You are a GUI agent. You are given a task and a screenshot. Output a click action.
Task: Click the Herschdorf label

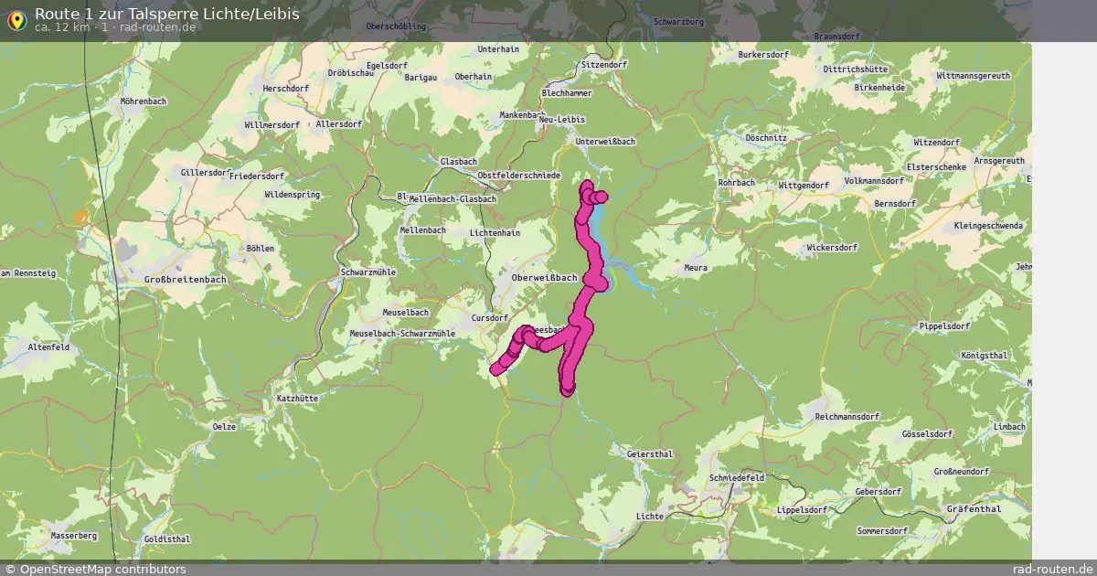tap(287, 89)
